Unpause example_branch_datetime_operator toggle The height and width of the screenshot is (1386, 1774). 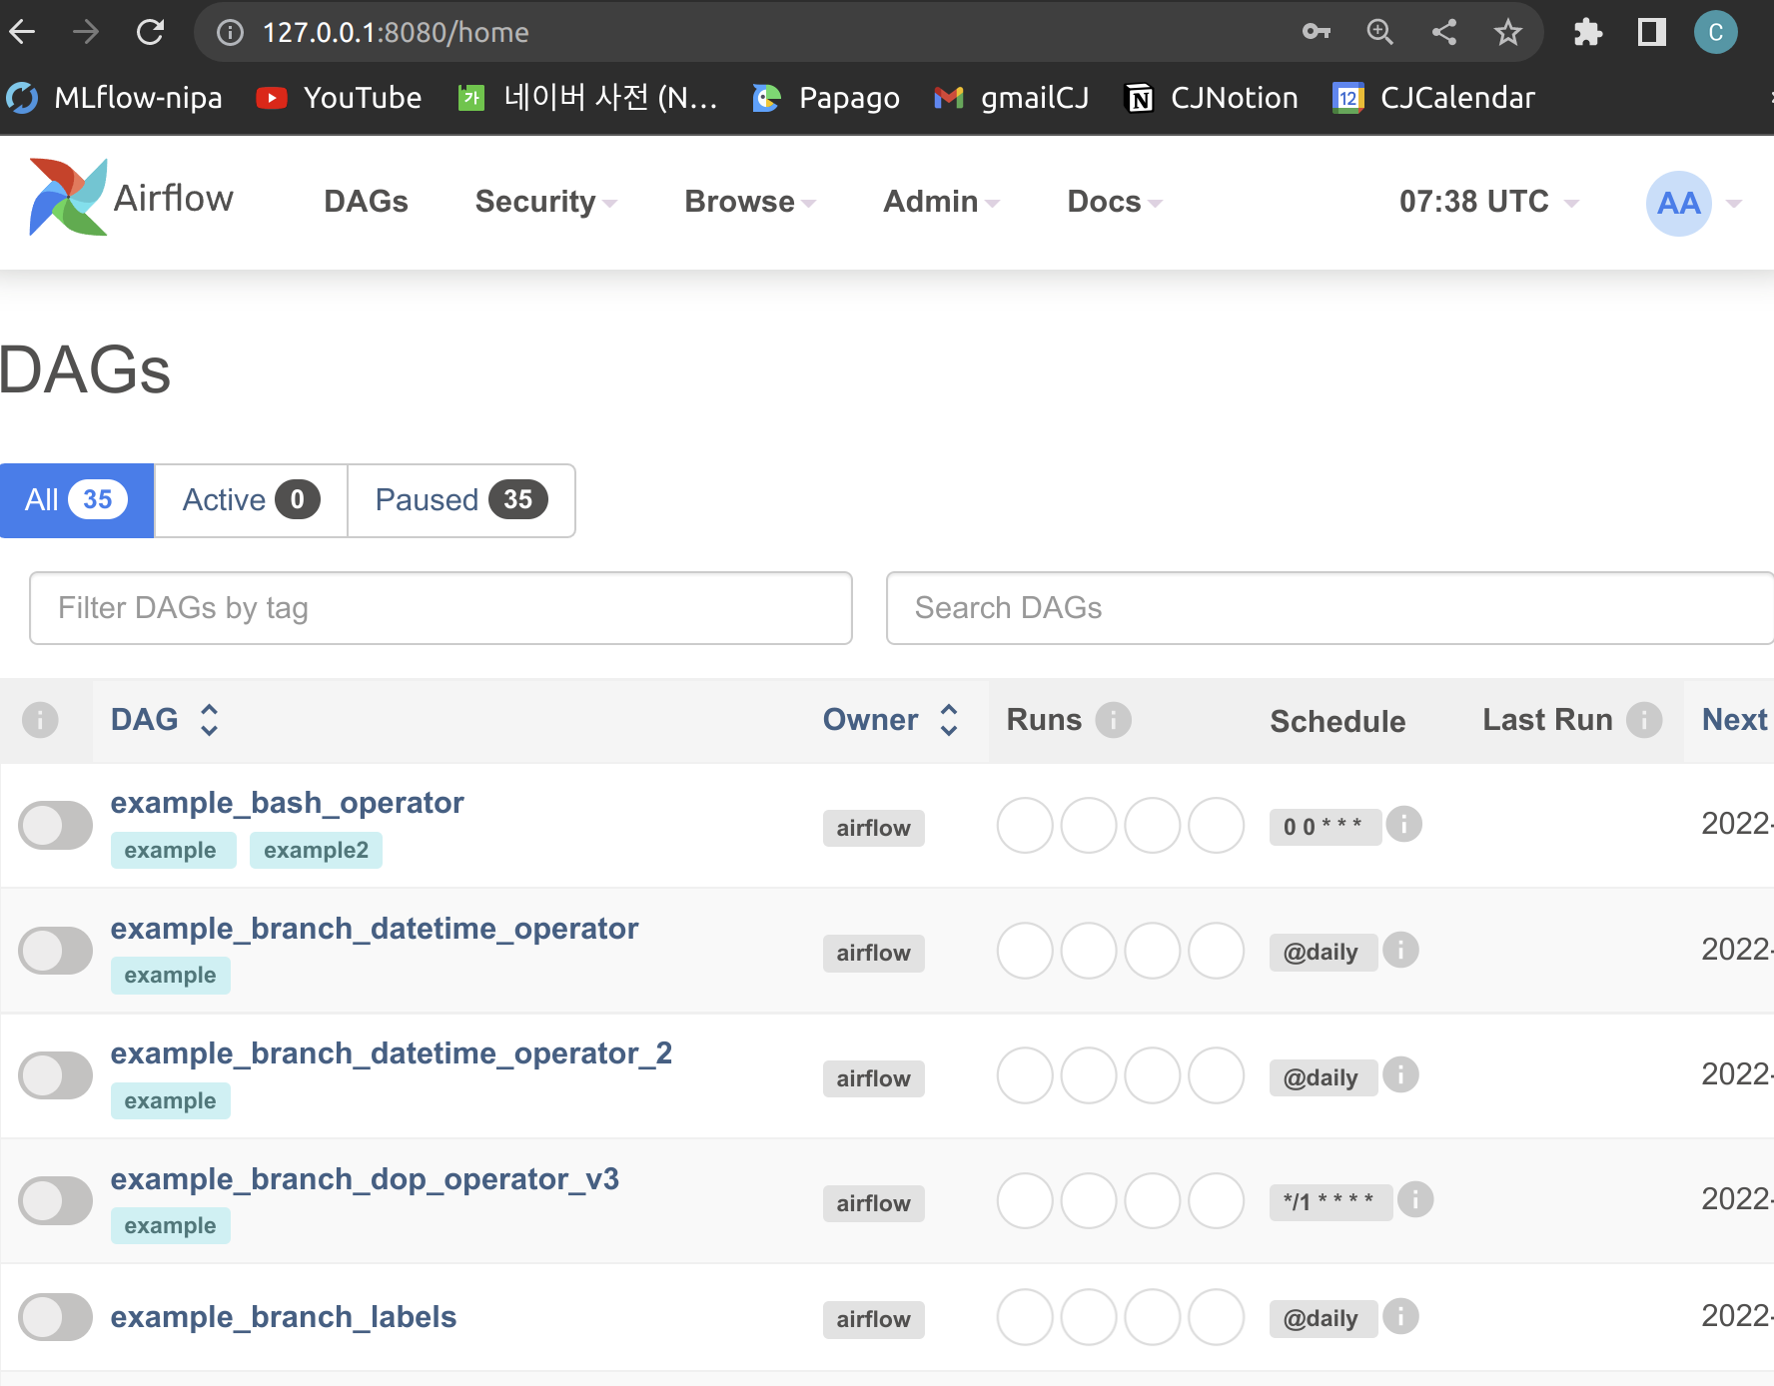coord(56,951)
